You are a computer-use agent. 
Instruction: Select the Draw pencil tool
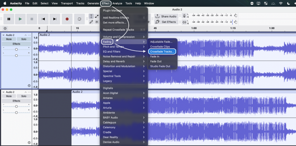(x=91, y=22)
